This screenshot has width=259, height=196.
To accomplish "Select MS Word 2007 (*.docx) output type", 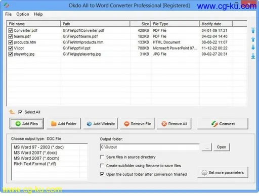I will [35, 153].
